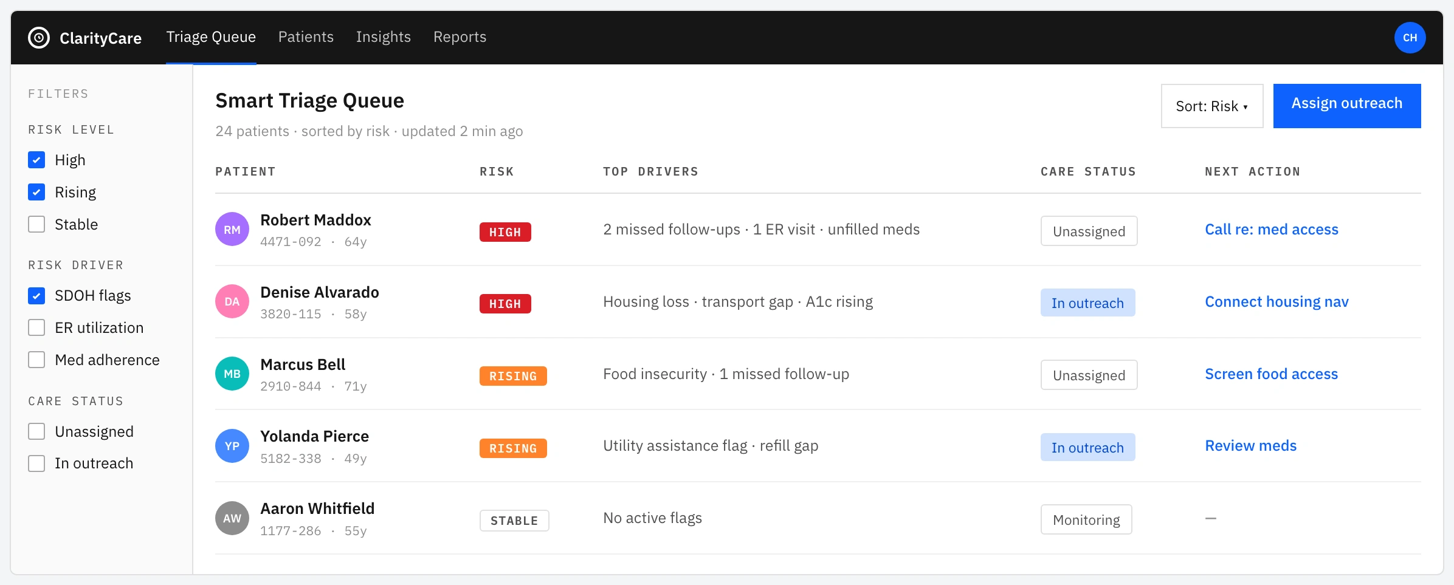The width and height of the screenshot is (1454, 585).
Task: Switch to the Patients tab
Action: pyautogui.click(x=306, y=37)
